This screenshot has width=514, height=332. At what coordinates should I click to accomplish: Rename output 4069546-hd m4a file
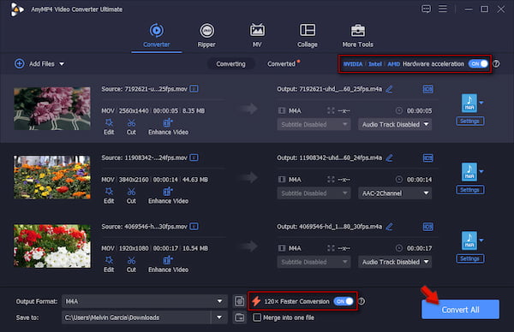point(389,227)
